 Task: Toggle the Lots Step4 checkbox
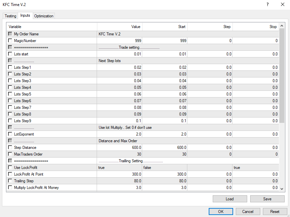click(10, 87)
